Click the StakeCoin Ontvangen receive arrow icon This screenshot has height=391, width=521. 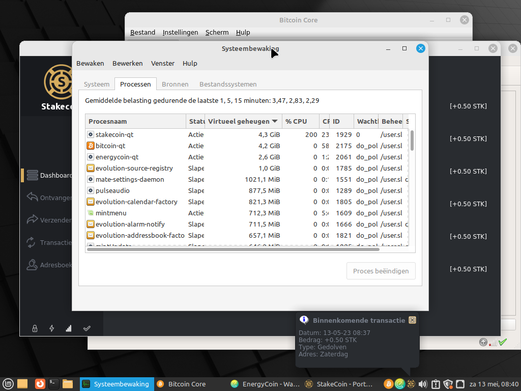[32, 197]
